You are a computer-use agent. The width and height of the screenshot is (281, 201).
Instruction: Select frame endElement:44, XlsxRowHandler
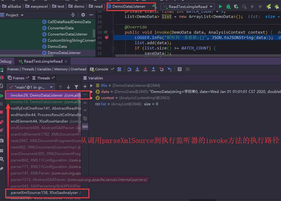pos(44,121)
